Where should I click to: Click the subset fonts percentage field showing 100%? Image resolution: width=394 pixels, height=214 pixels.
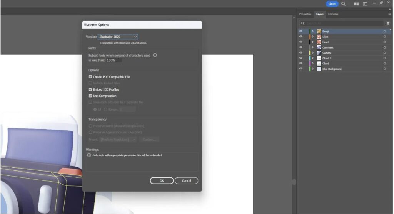click(x=114, y=61)
